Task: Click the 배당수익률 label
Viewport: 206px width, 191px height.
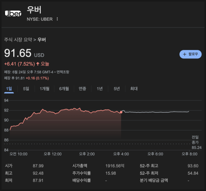Action: tap(81, 180)
